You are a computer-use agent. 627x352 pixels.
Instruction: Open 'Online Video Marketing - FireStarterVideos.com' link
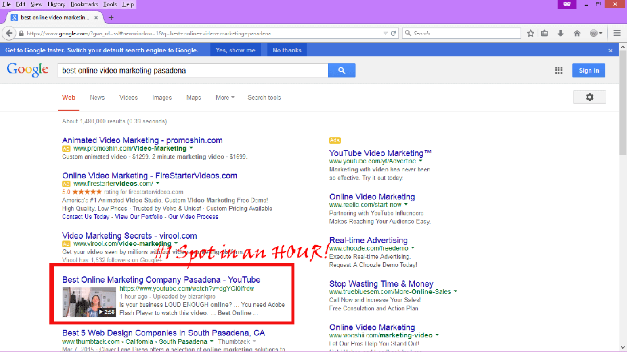[x=150, y=175]
